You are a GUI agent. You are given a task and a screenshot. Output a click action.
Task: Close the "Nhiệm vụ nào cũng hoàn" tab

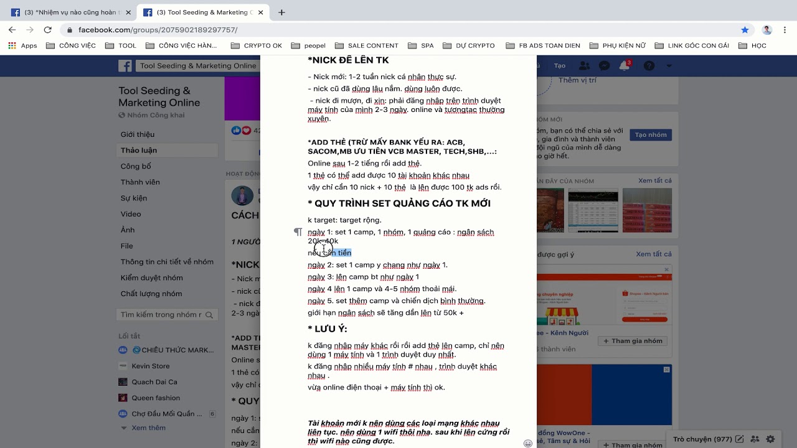pyautogui.click(x=128, y=12)
